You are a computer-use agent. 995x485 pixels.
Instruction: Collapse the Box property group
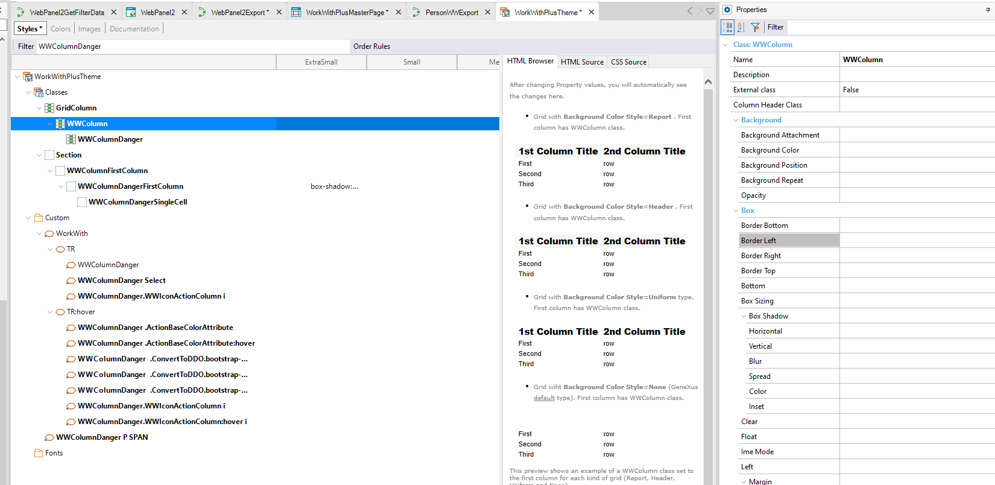pos(736,211)
